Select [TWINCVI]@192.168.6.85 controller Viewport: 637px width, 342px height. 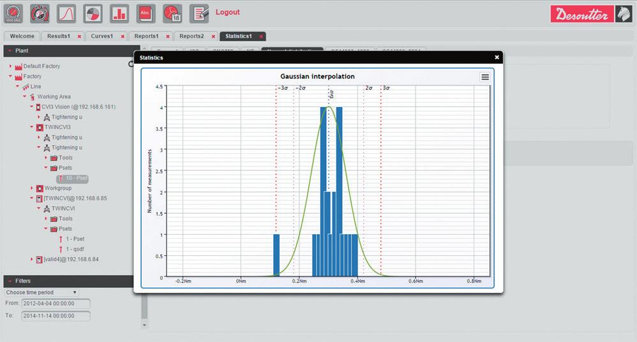[x=75, y=198]
